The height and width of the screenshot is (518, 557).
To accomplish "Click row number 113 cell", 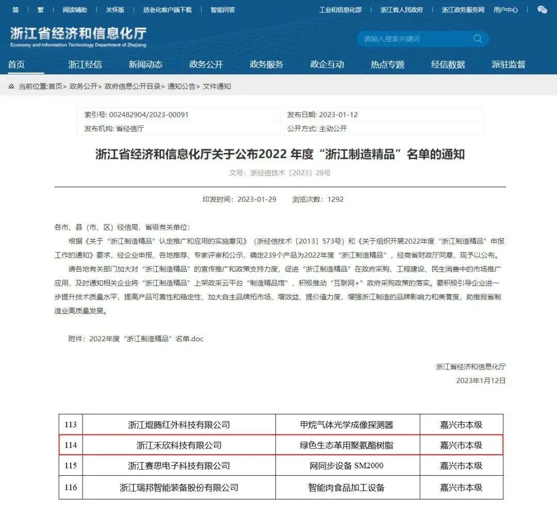I will point(71,425).
